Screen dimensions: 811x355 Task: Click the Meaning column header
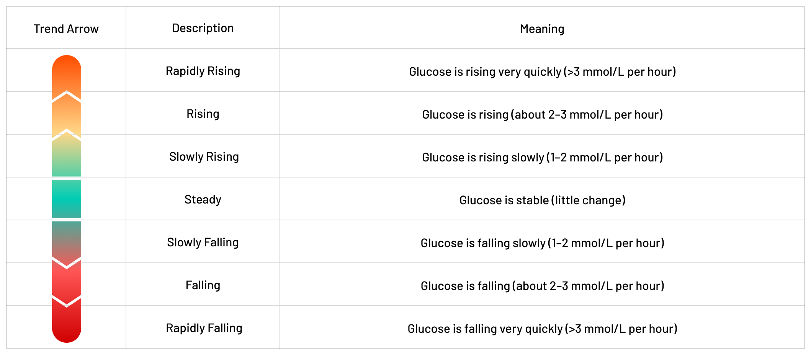tap(542, 29)
